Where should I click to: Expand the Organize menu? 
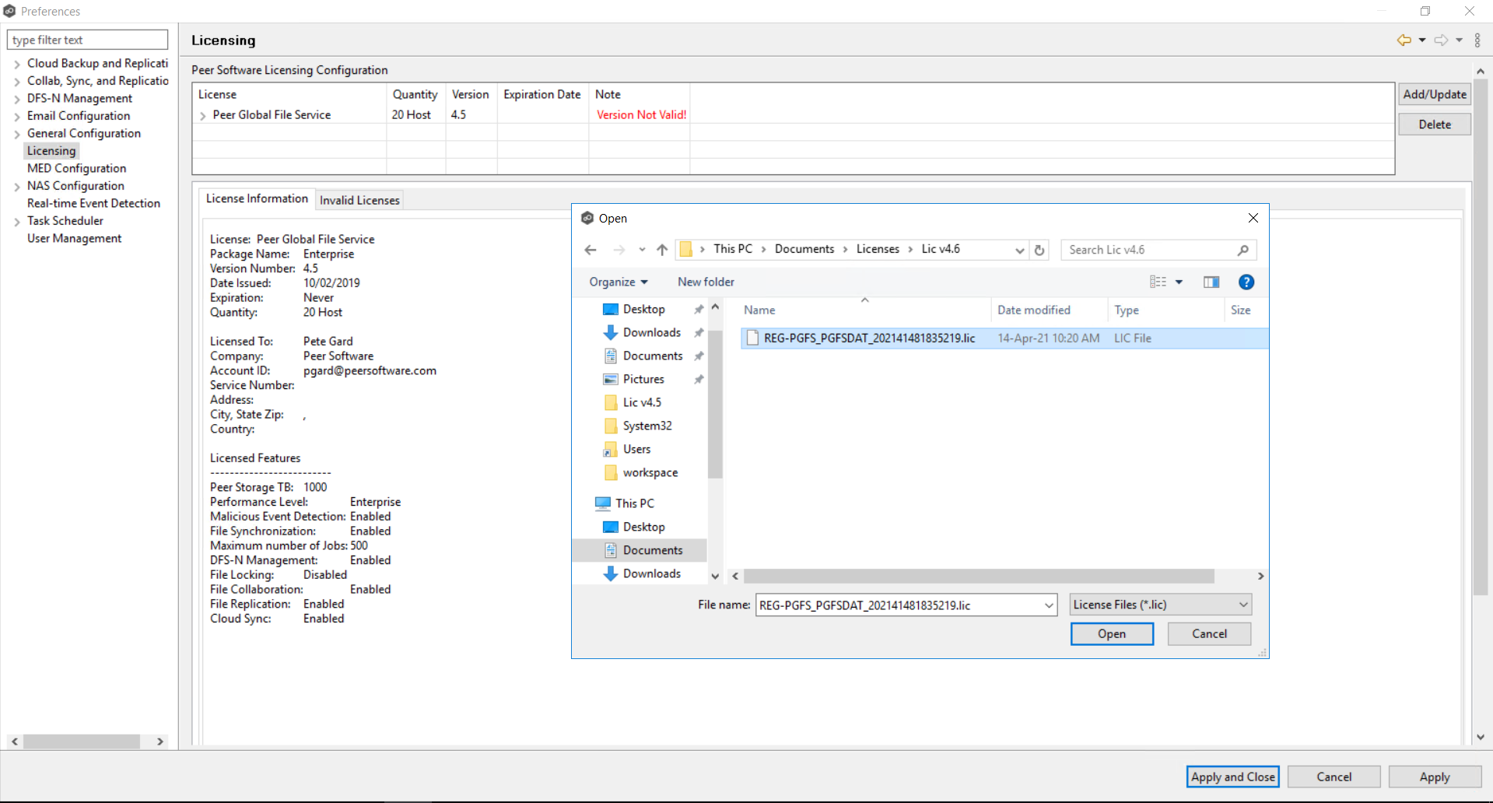[617, 282]
